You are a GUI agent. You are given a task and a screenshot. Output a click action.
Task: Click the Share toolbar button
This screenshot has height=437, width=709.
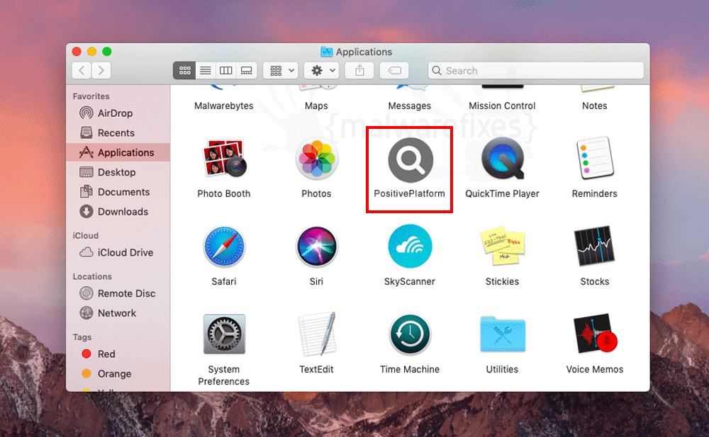(x=359, y=71)
